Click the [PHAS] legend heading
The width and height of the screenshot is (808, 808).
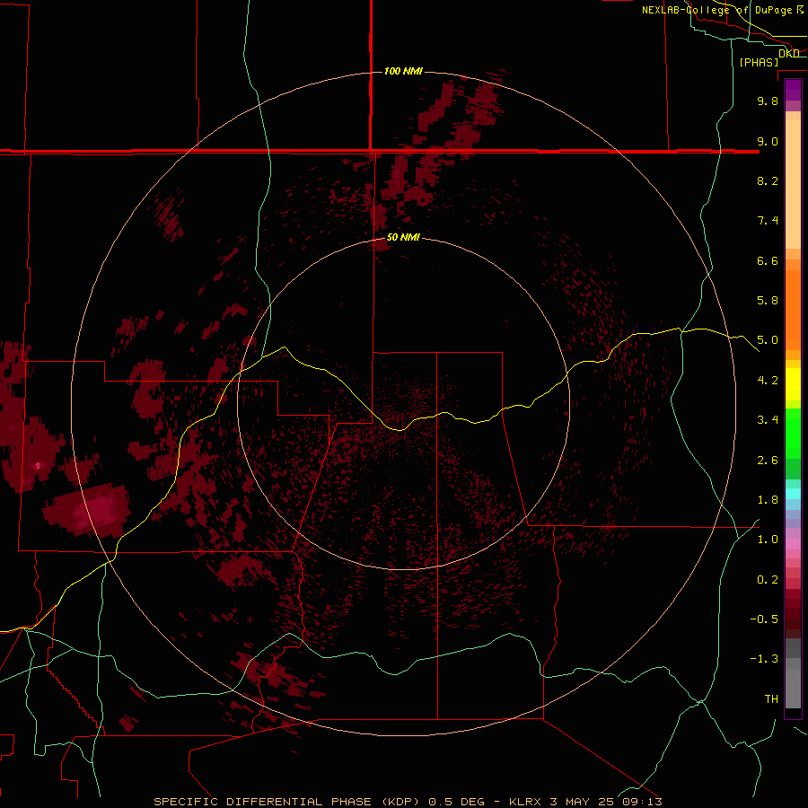[759, 62]
